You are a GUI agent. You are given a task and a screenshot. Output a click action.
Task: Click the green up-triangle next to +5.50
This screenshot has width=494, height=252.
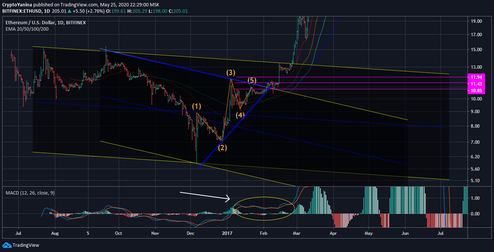coord(69,11)
